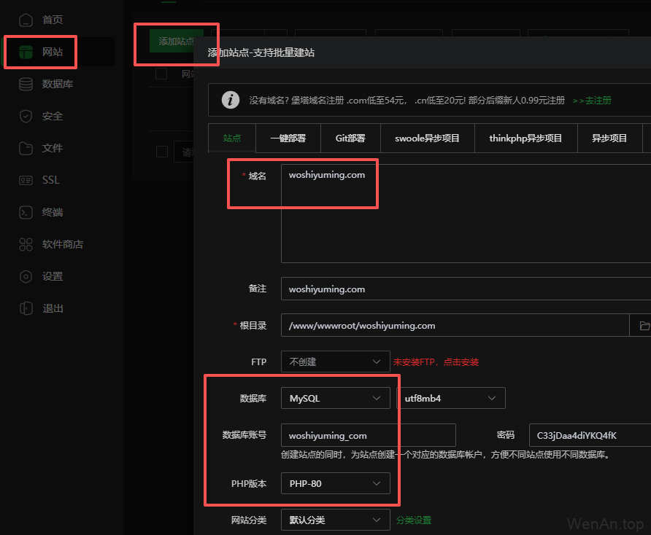Switch to the Git部署 tab
Screen dimensions: 651x535
(x=350, y=138)
